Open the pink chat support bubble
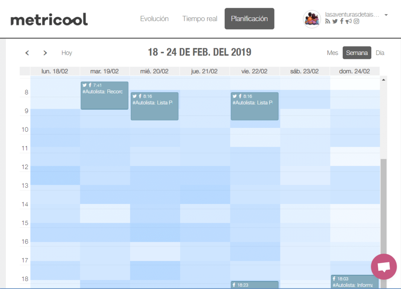Image resolution: width=401 pixels, height=289 pixels. (384, 267)
